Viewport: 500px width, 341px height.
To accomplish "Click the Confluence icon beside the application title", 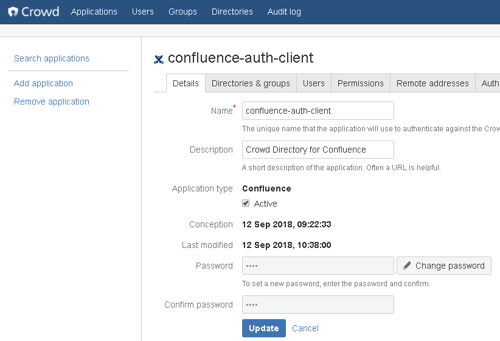I will [159, 60].
